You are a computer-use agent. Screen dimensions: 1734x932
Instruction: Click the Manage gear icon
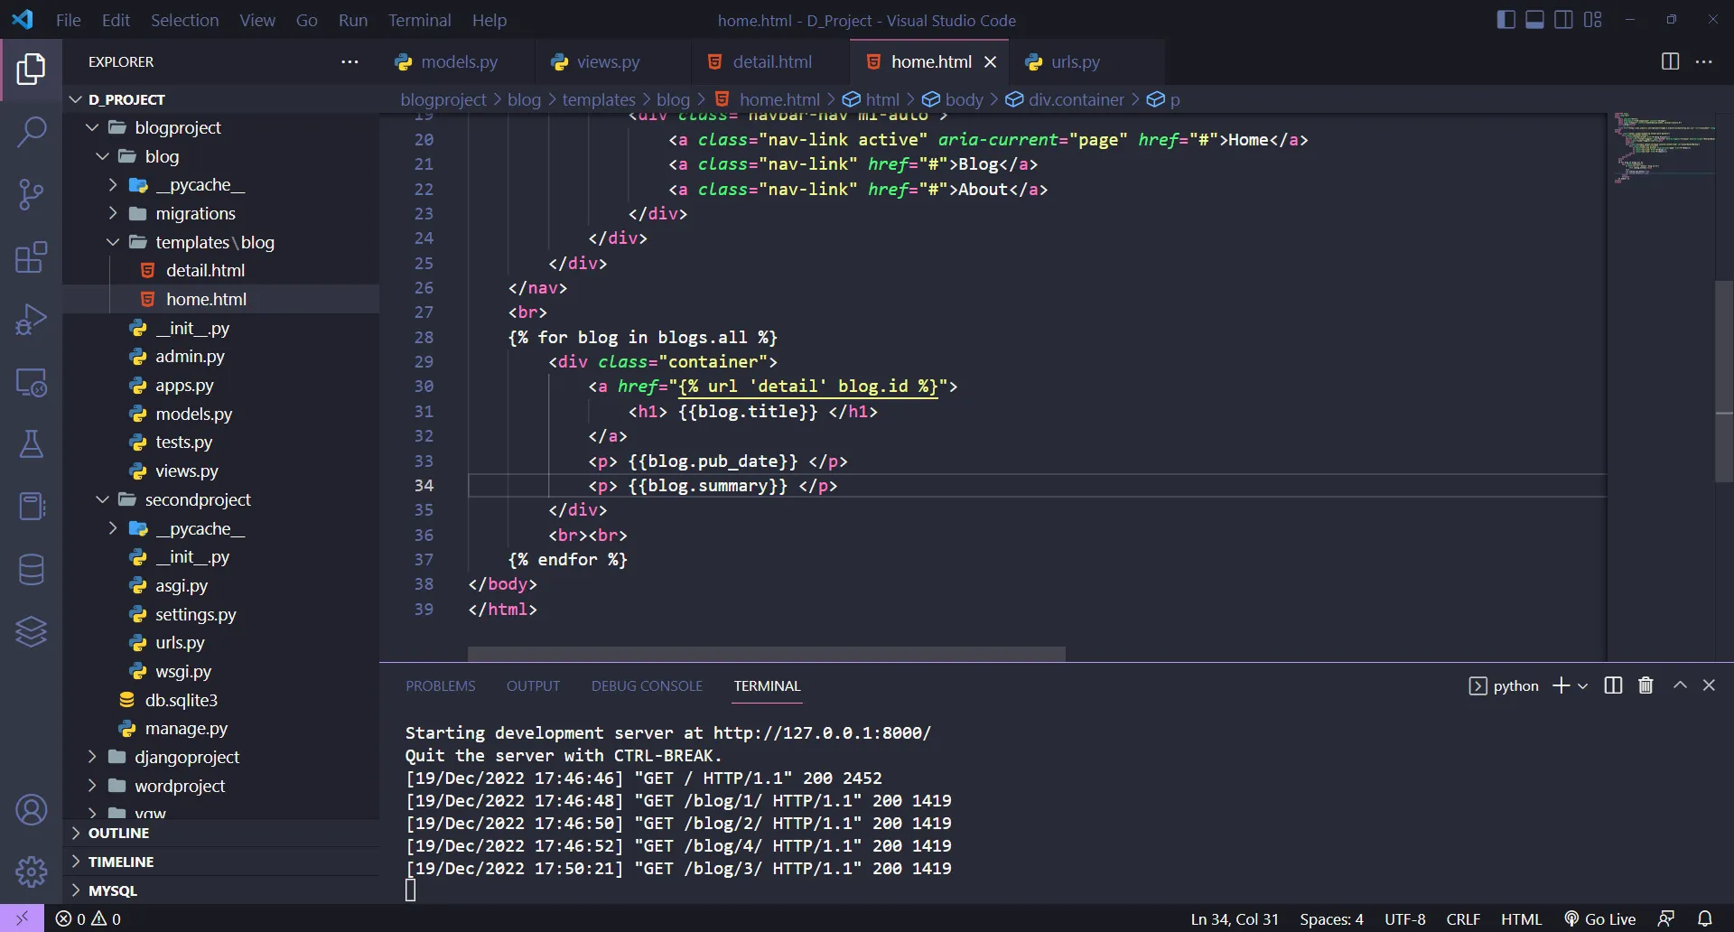[x=32, y=871]
